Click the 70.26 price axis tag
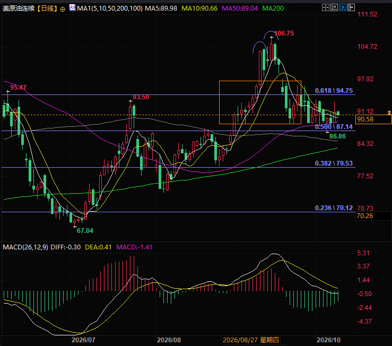 coord(373,216)
